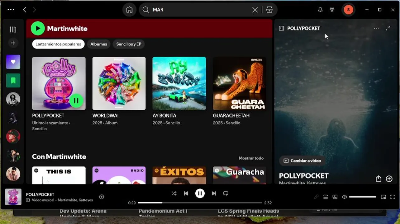Click the GUARACHEETAH title text

[x=231, y=115]
